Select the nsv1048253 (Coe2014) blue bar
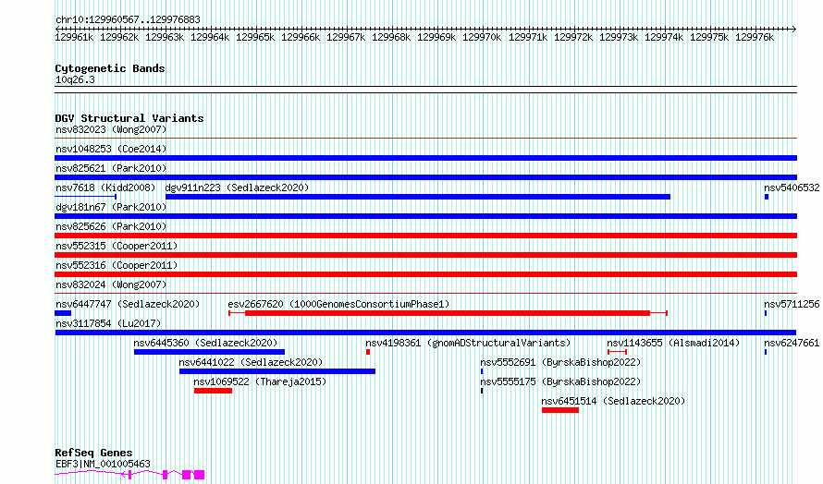 425,158
